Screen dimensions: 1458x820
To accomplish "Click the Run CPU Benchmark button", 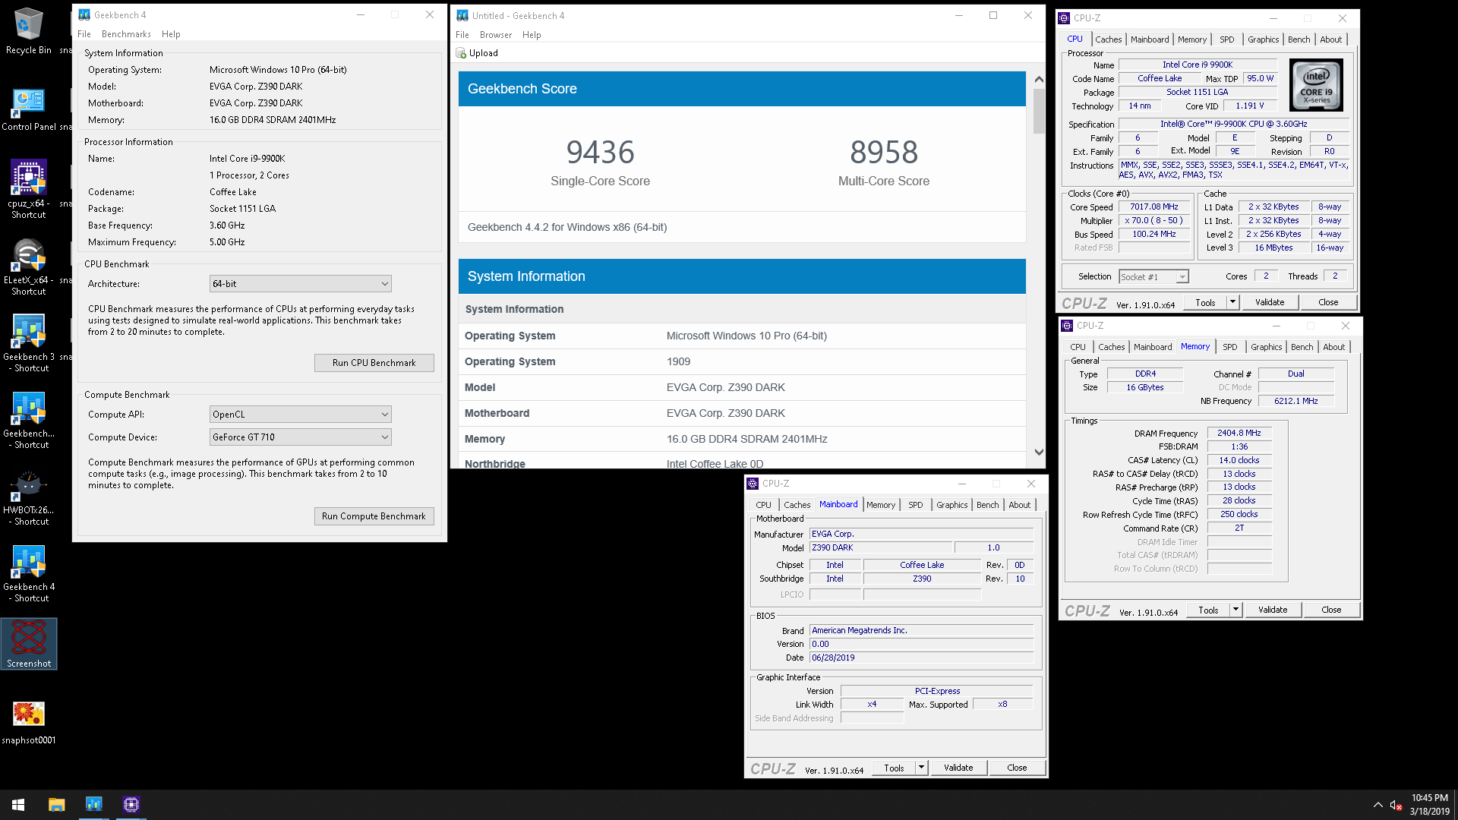I will tap(374, 363).
